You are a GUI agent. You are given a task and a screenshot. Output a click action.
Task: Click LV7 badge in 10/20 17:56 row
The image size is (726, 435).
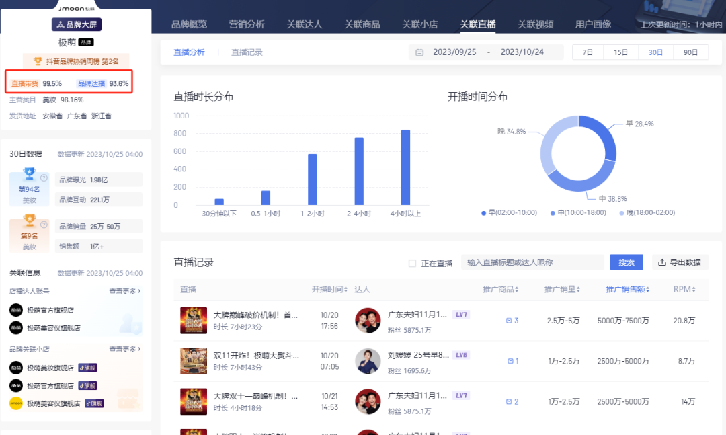tap(461, 315)
